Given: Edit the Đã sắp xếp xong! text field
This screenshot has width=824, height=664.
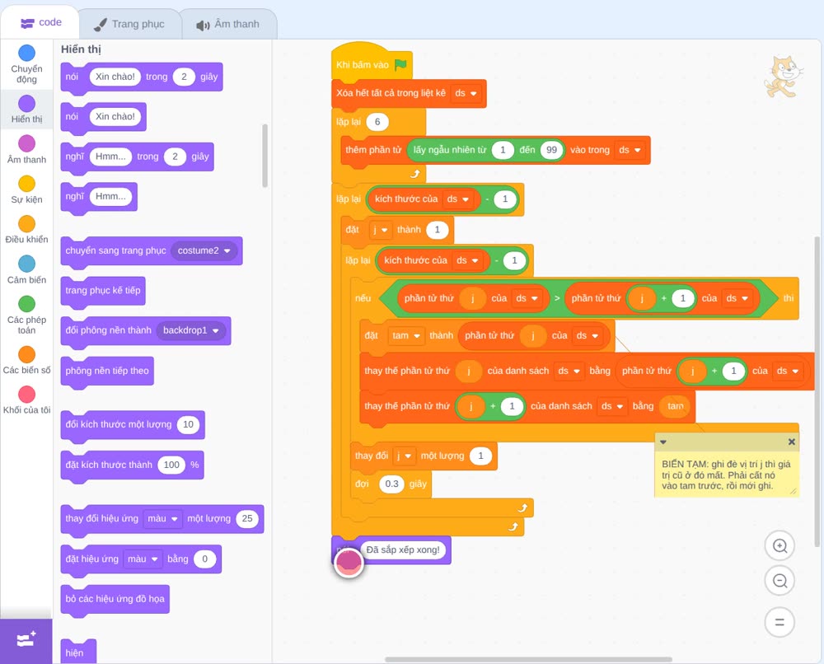Looking at the screenshot, I should pyautogui.click(x=403, y=550).
